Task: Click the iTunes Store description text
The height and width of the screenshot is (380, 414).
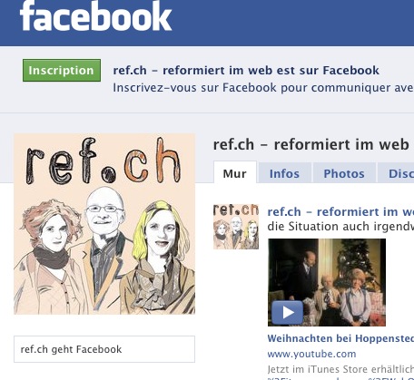Action: pyautogui.click(x=340, y=369)
